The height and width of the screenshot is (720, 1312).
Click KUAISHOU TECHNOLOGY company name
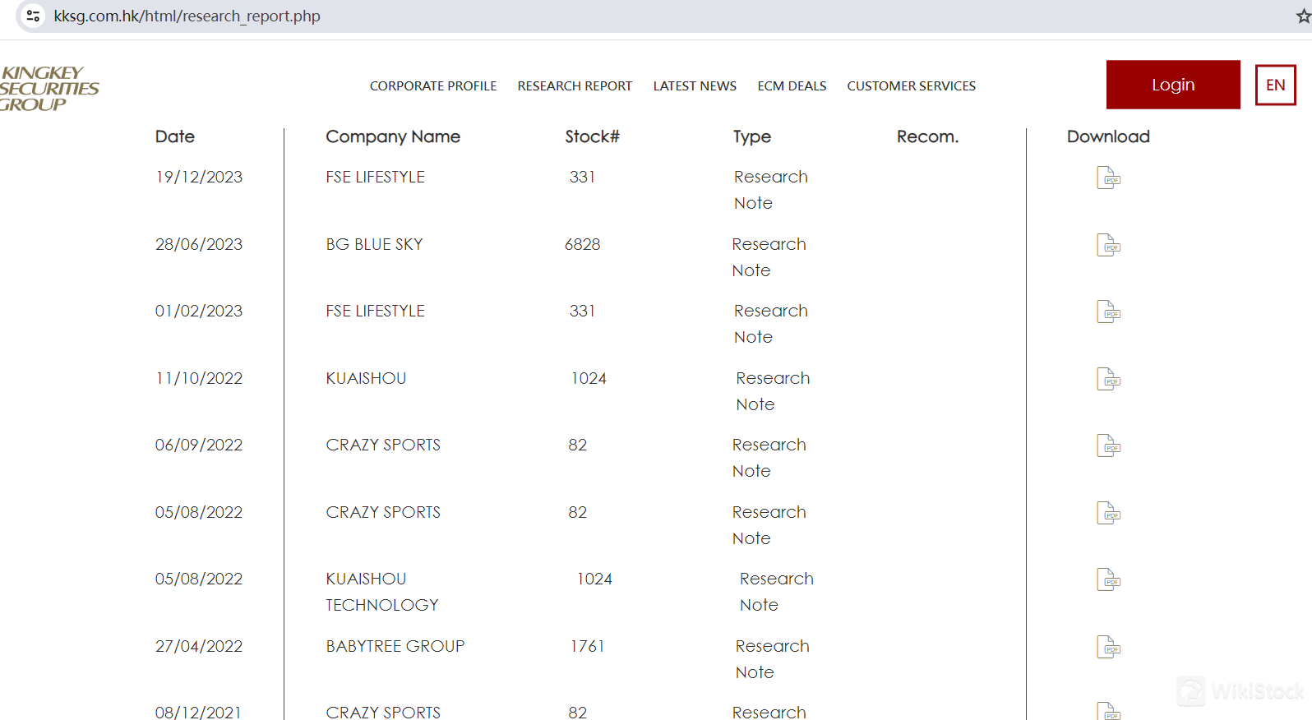pyautogui.click(x=382, y=592)
